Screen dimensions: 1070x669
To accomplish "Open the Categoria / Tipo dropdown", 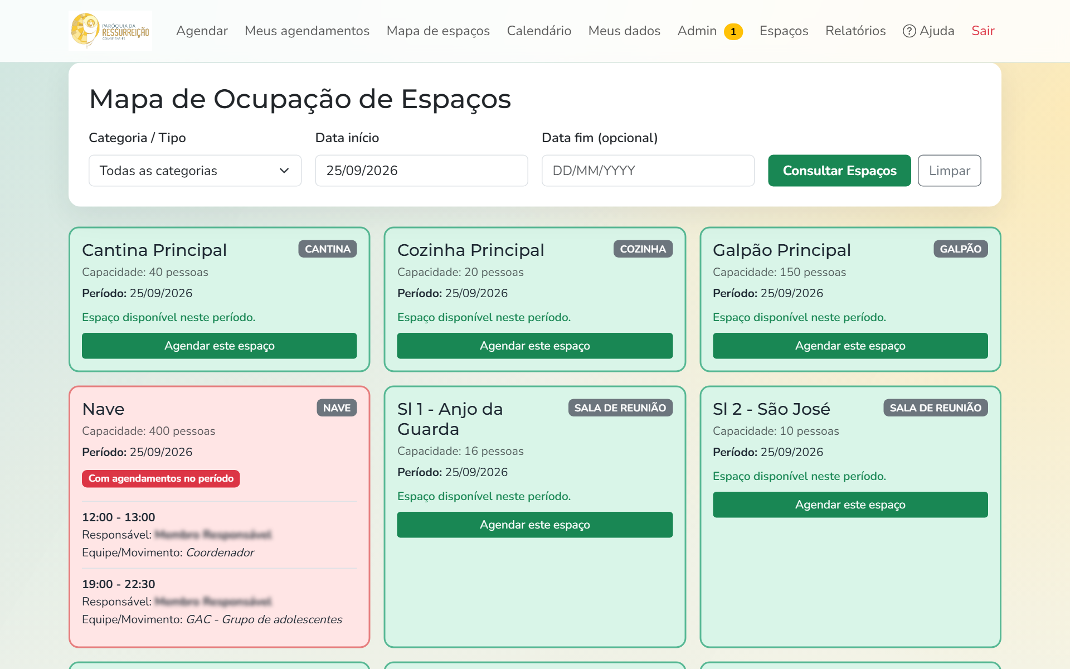I will [195, 171].
